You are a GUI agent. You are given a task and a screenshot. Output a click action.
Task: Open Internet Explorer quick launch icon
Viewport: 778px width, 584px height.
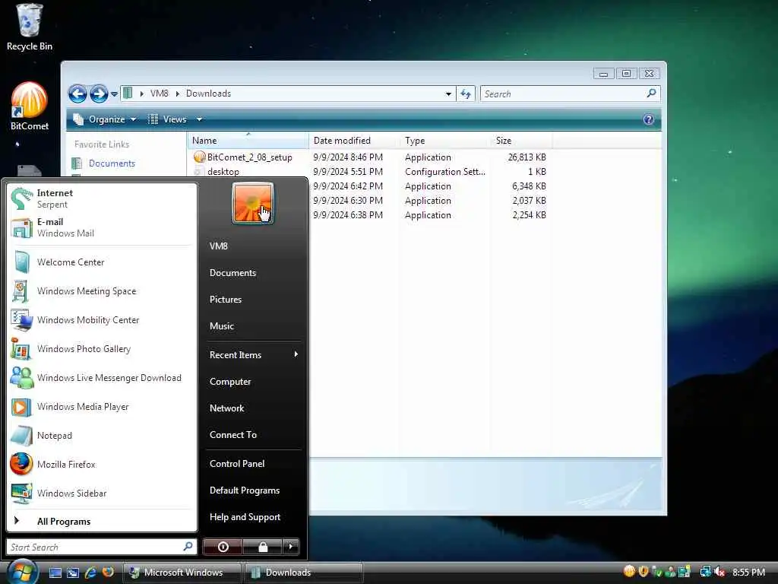point(90,573)
